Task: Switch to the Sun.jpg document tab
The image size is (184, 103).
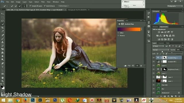Action: point(77,10)
